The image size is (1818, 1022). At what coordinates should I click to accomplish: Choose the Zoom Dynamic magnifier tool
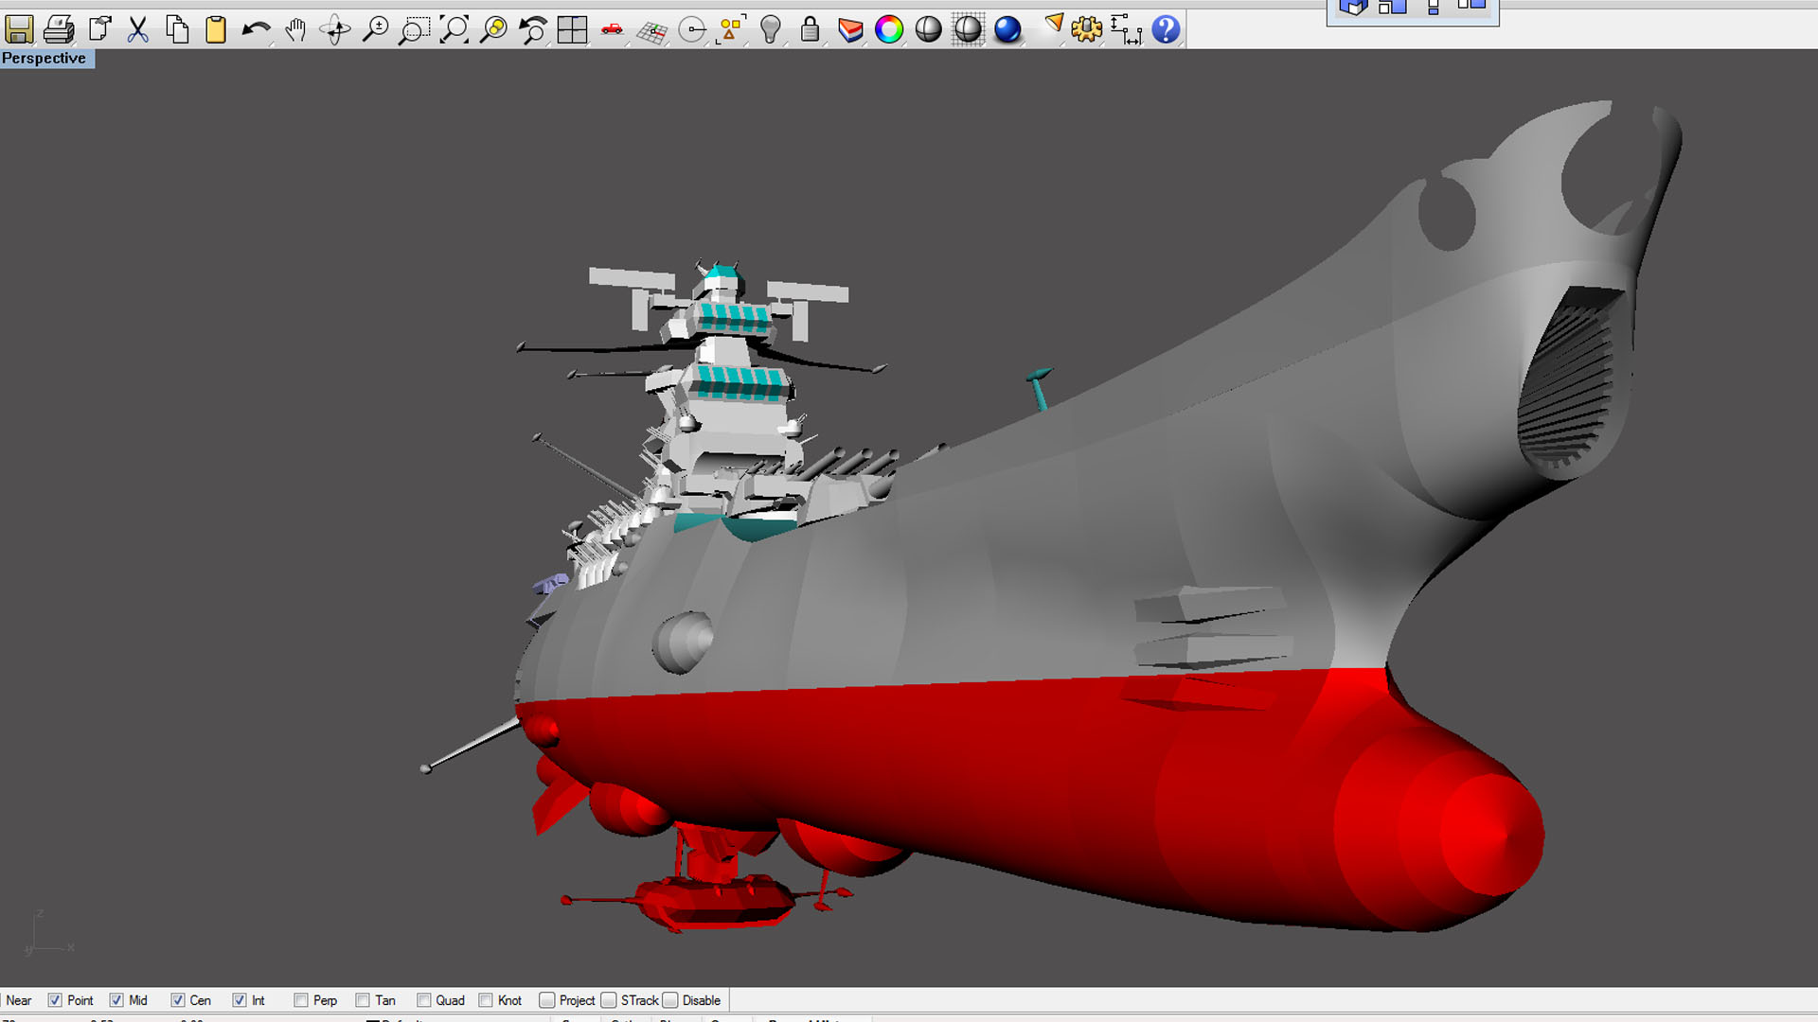click(x=375, y=29)
